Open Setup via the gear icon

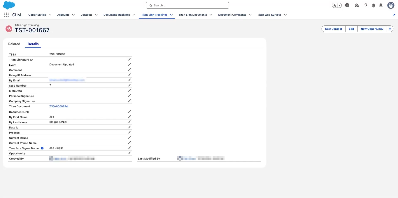tap(374, 5)
